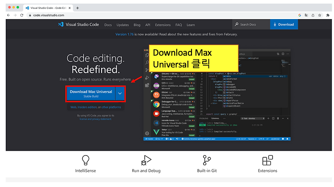
Task: Open a new browser tab
Action: 77,8
